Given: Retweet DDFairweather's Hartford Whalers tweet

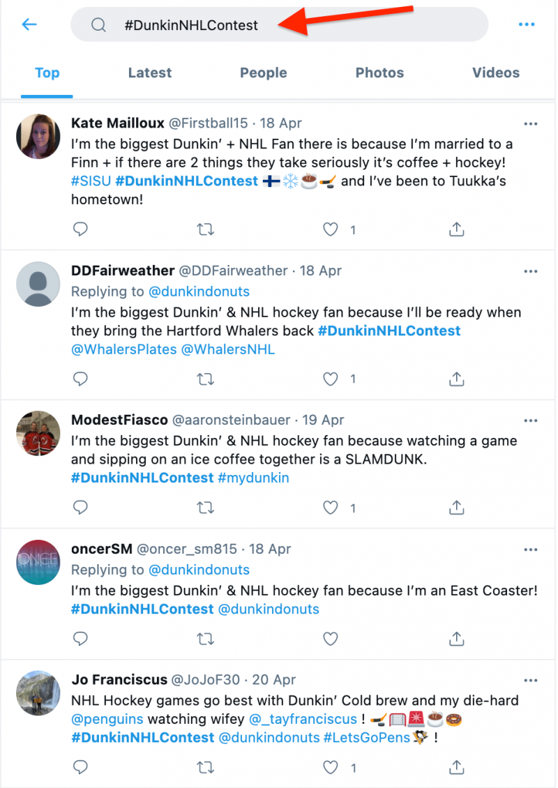Looking at the screenshot, I should pos(205,379).
